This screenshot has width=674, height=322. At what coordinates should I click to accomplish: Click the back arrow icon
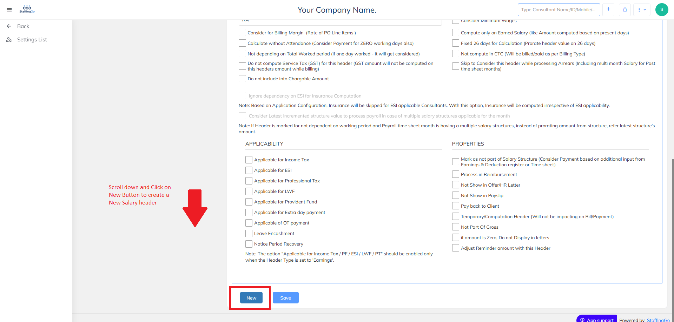pos(9,26)
